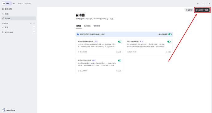
Task: Switch to the 已配置 tab
Action: click(79, 26)
